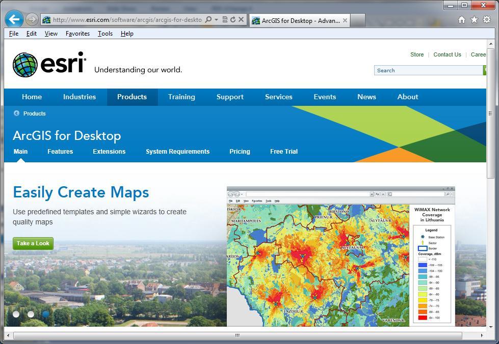This screenshot has height=344, width=499.
Task: Open the address bar dropdown arrow
Action: click(217, 20)
